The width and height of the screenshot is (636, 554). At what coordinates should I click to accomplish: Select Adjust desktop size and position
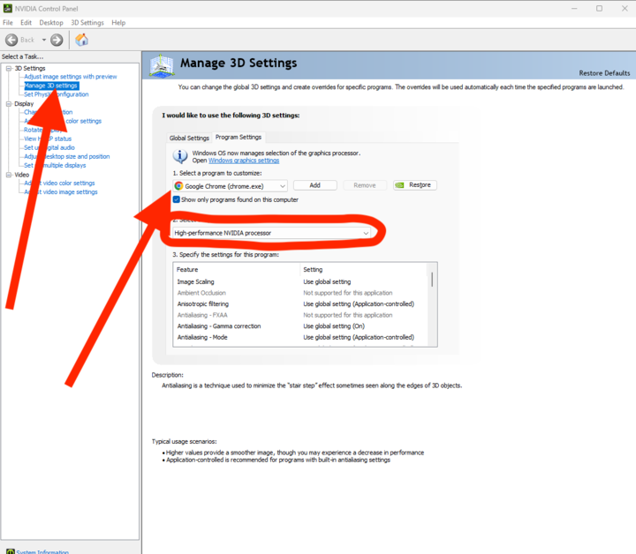point(67,156)
